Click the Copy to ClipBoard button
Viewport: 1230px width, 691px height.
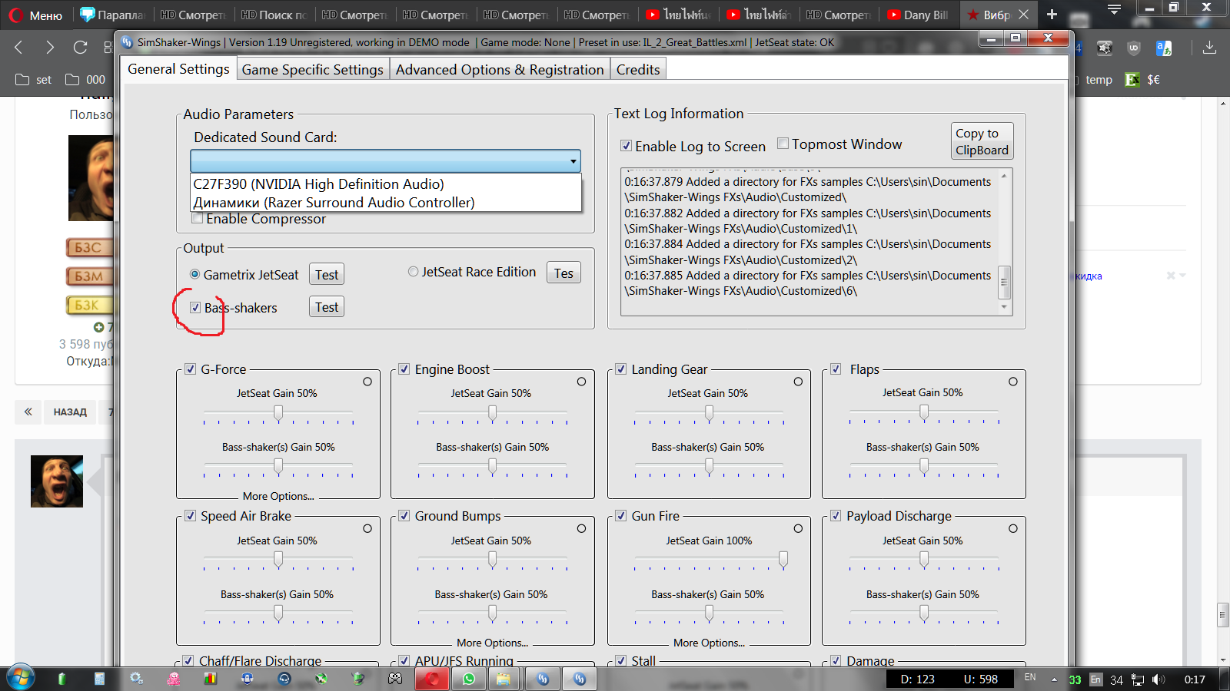pos(982,141)
